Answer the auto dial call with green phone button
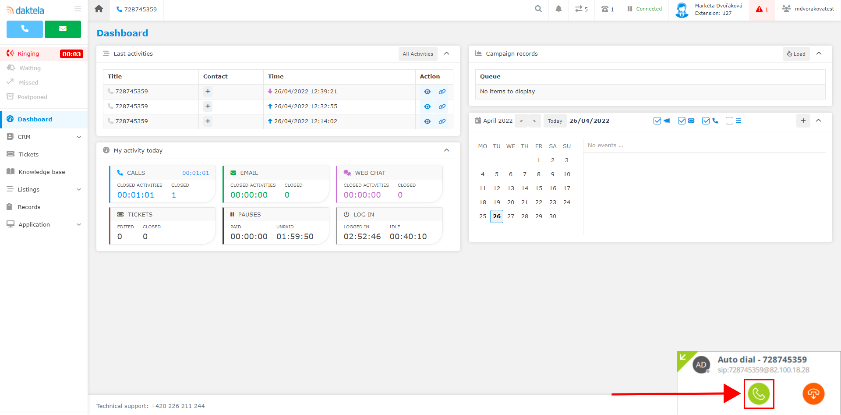 [x=759, y=394]
